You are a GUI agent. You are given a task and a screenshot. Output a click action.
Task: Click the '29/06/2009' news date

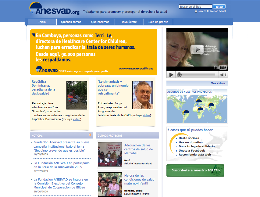coord(41,192)
